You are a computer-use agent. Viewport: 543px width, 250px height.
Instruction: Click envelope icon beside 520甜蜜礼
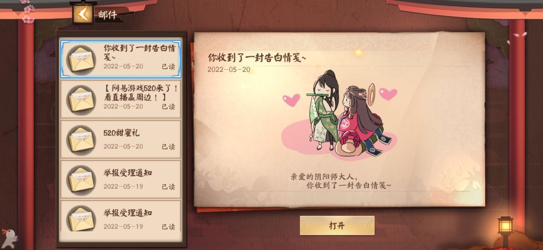pos(81,140)
